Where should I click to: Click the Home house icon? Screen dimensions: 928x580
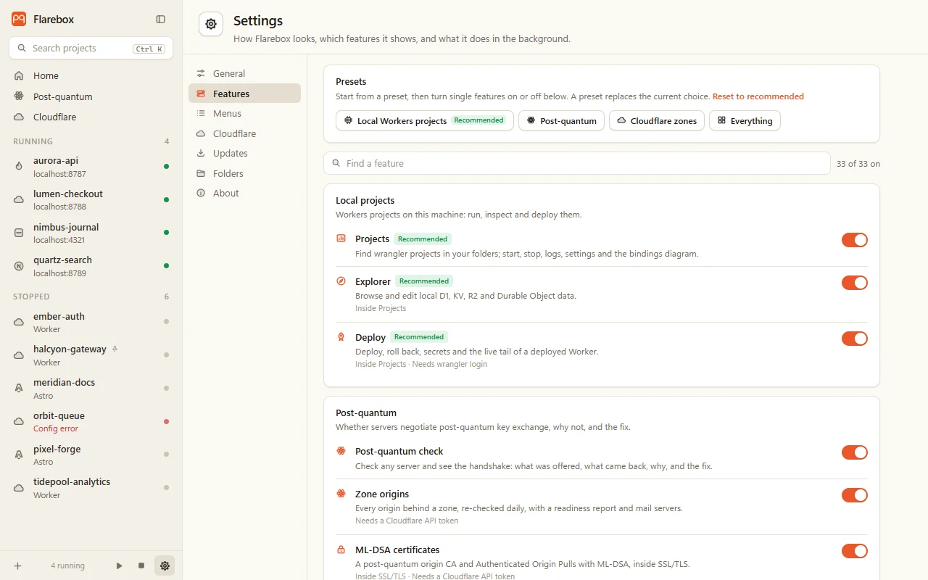point(19,75)
